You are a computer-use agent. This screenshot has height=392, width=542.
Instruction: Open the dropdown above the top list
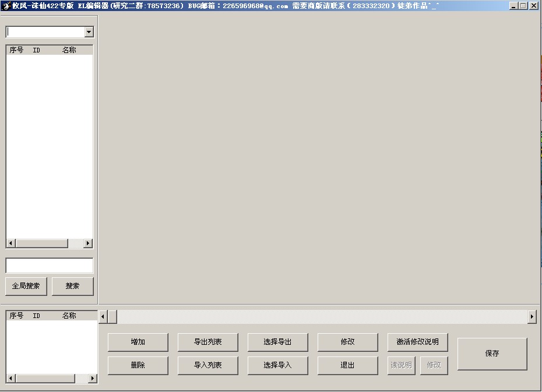point(89,32)
